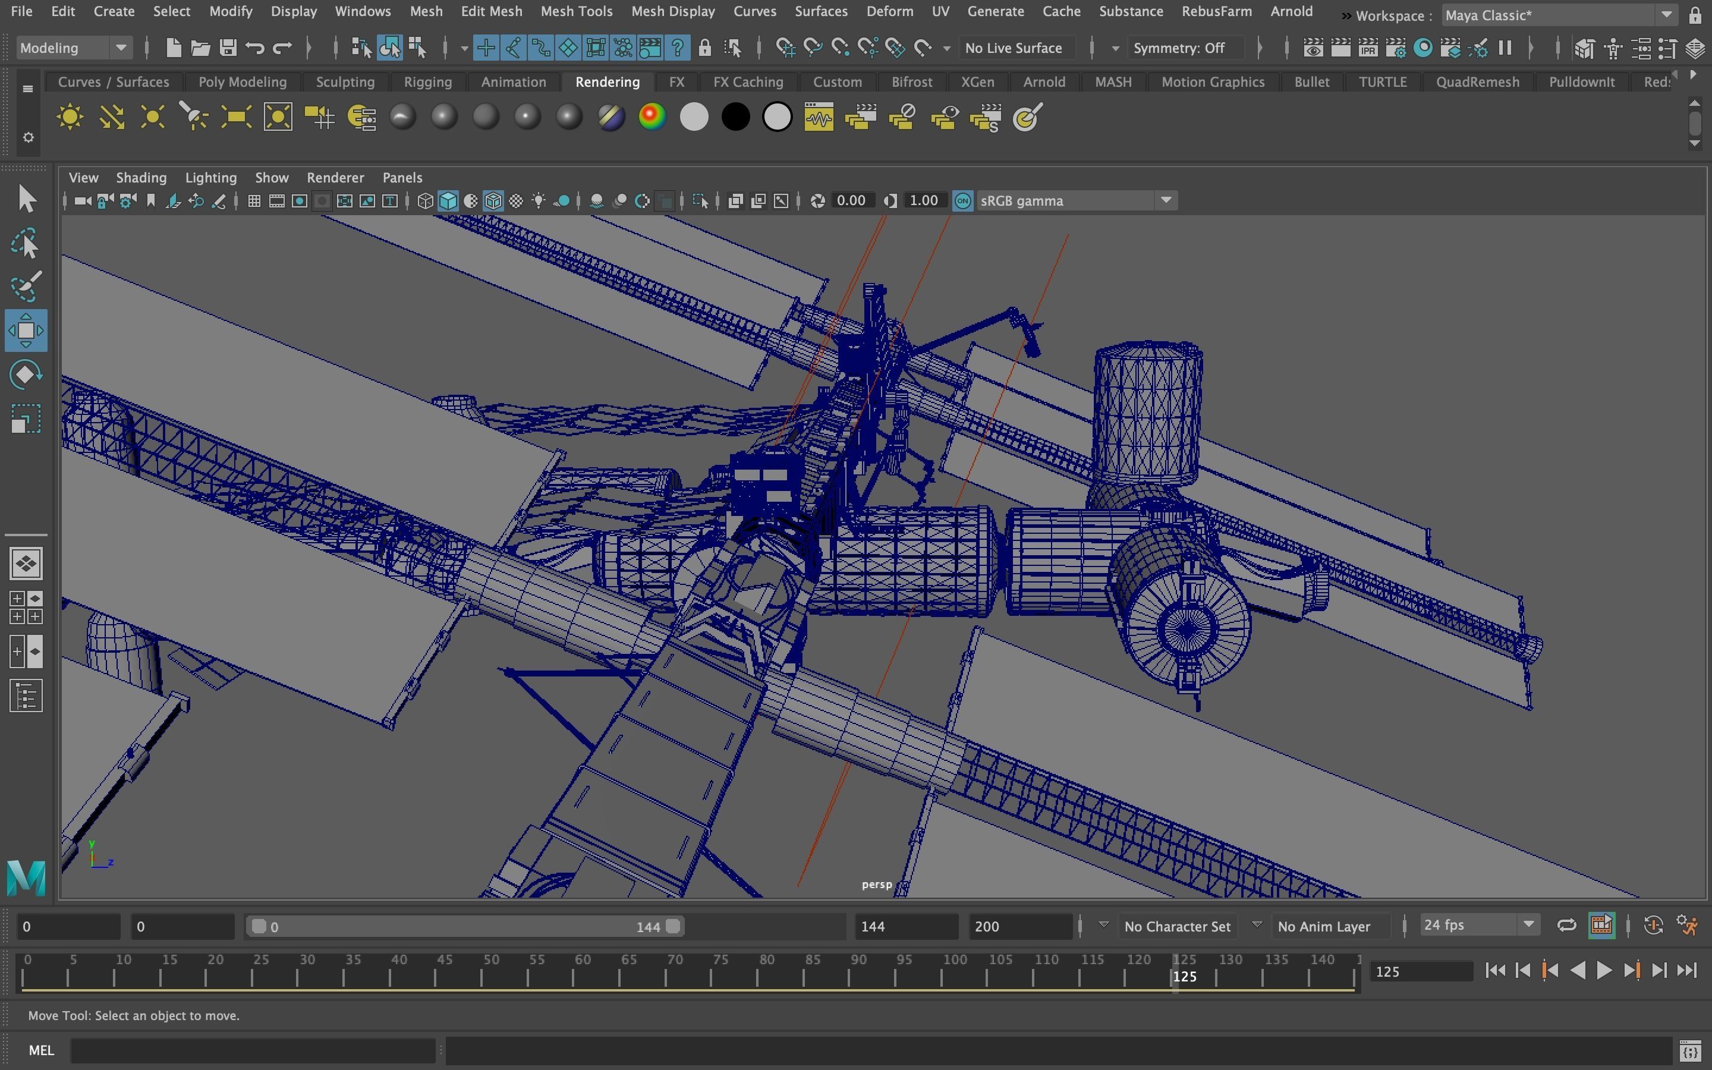Click the snap-to-grids magnet icon
The image size is (1712, 1070).
pos(786,48)
